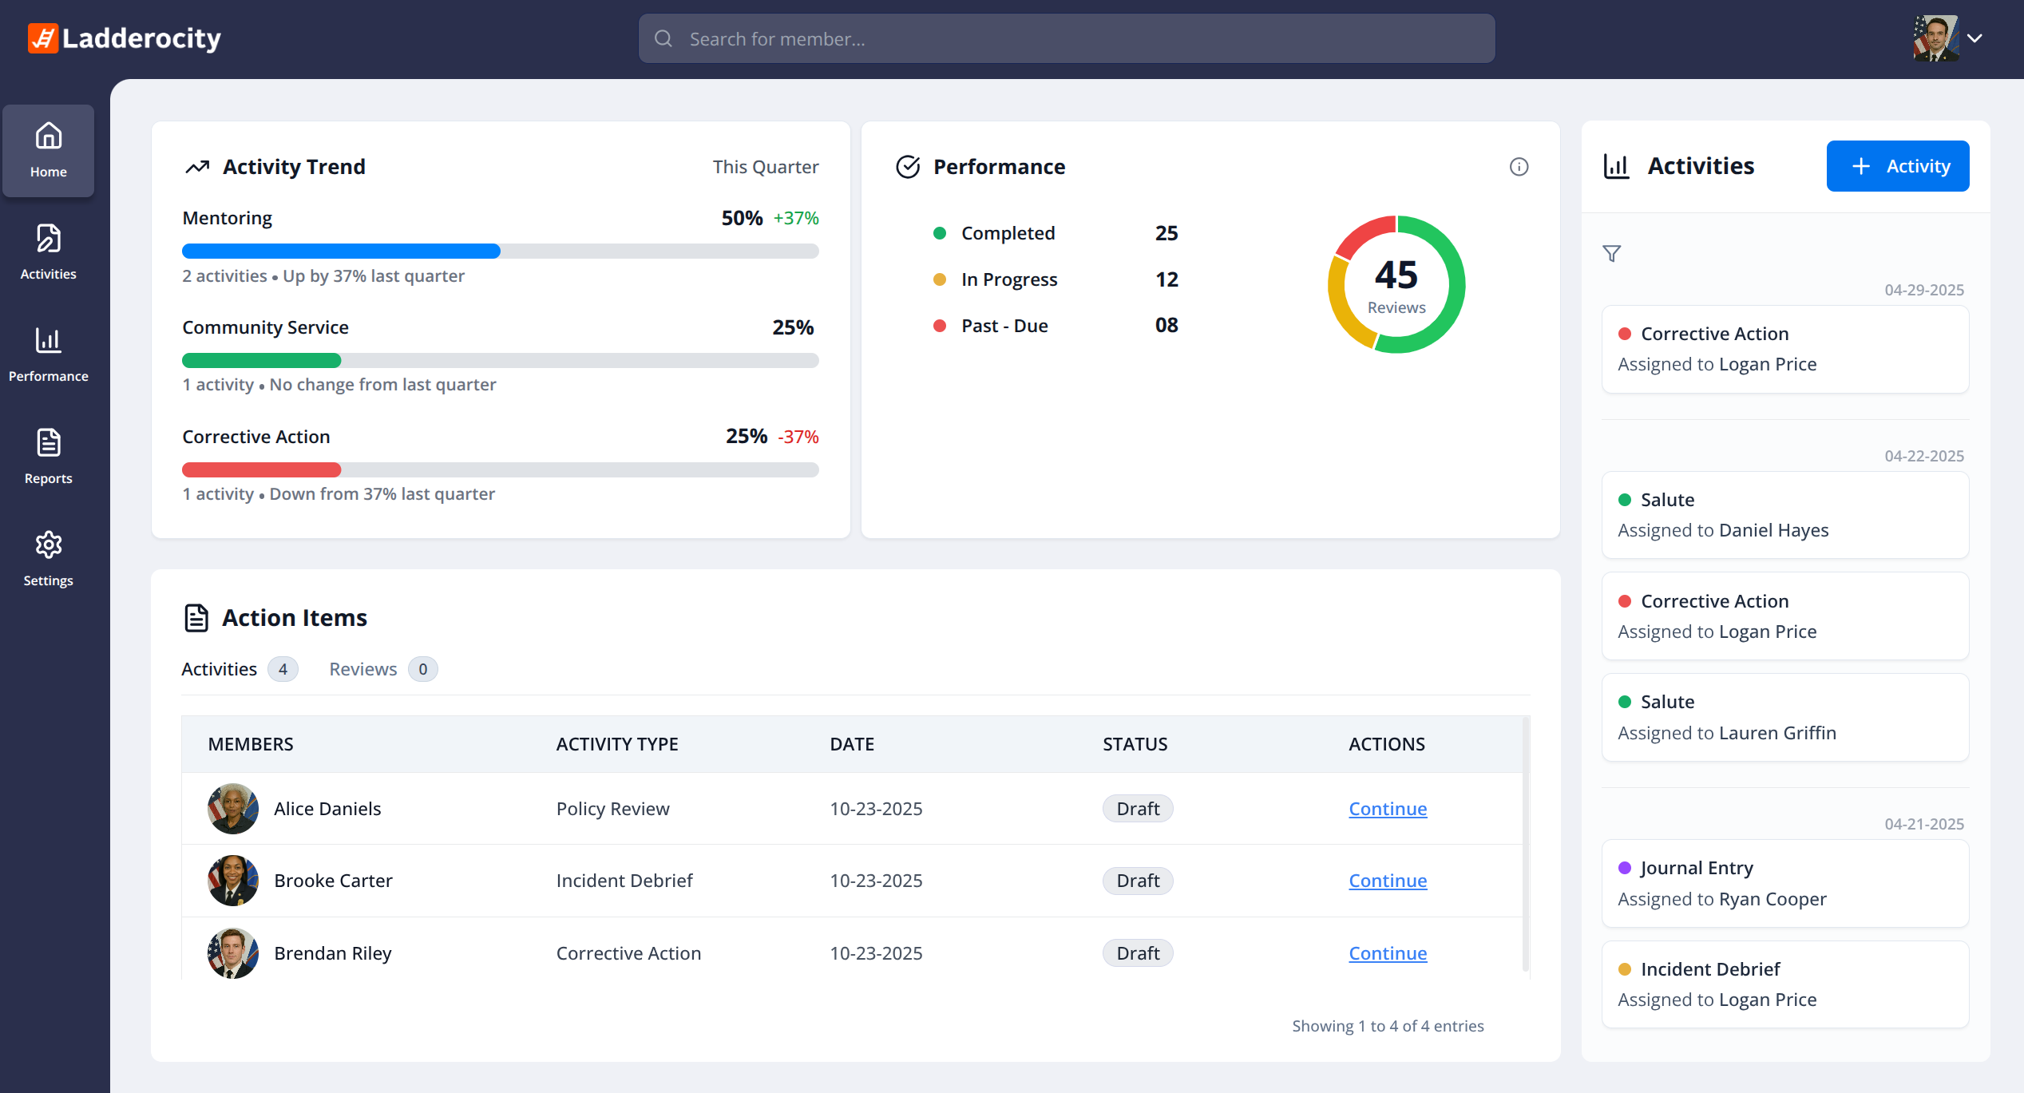This screenshot has width=2024, height=1093.
Task: Click the 45 Reviews donut chart
Action: click(x=1396, y=284)
